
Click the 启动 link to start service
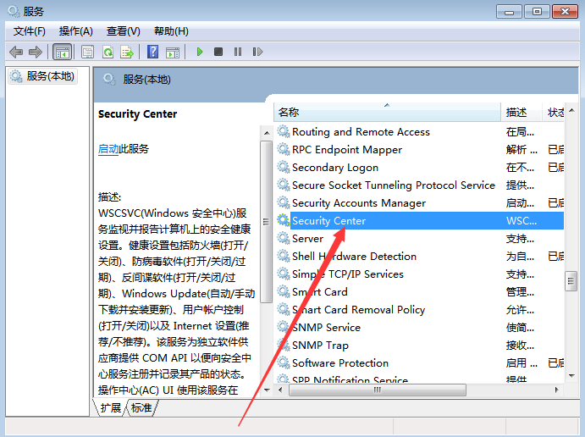(108, 149)
